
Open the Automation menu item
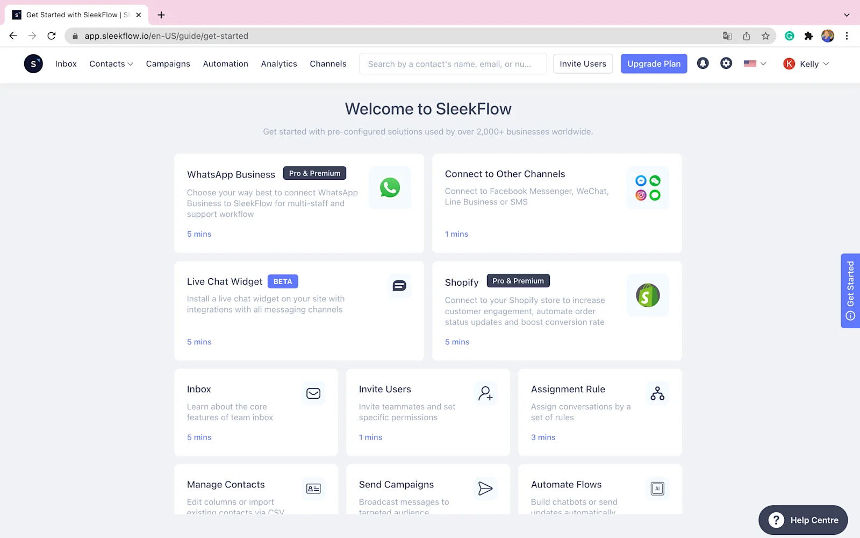click(225, 64)
